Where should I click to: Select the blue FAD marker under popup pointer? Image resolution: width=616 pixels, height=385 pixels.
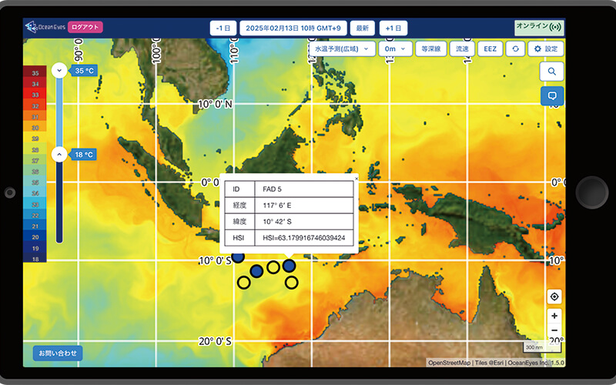coord(290,266)
